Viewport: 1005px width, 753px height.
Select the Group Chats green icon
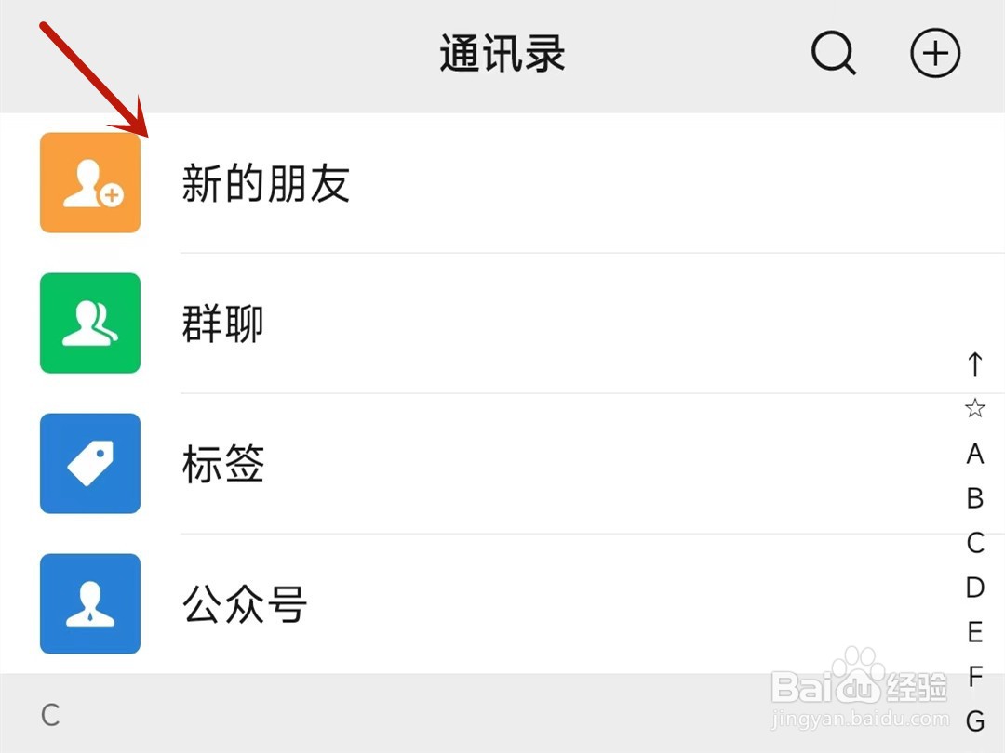point(89,323)
